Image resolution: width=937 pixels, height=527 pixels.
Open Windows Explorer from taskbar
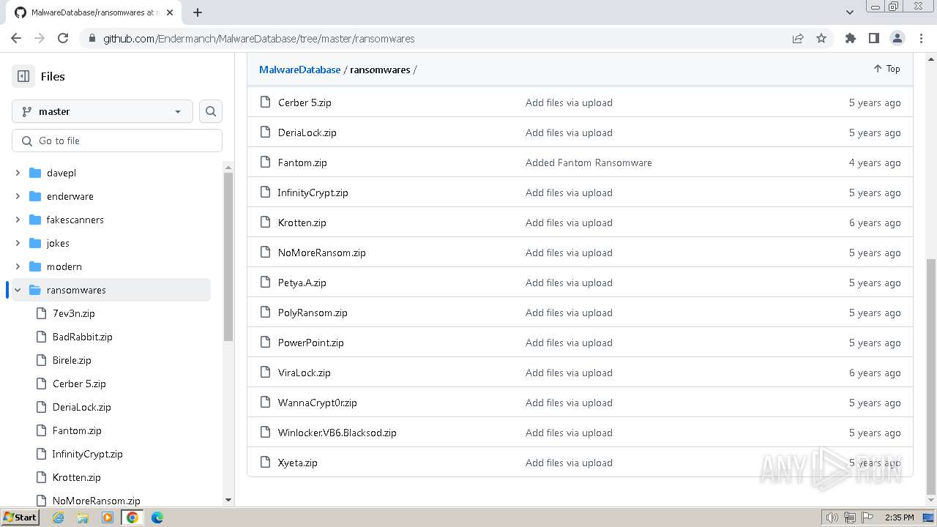click(83, 517)
